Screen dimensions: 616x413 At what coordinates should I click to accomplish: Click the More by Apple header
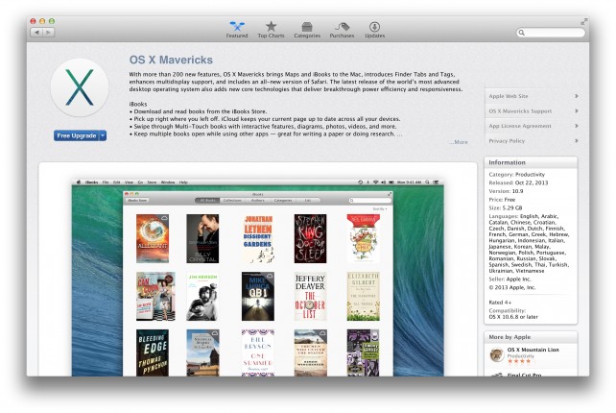[531, 337]
